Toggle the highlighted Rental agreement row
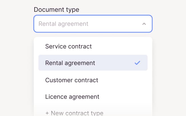Image resolution: width=186 pixels, height=116 pixels. [93, 63]
